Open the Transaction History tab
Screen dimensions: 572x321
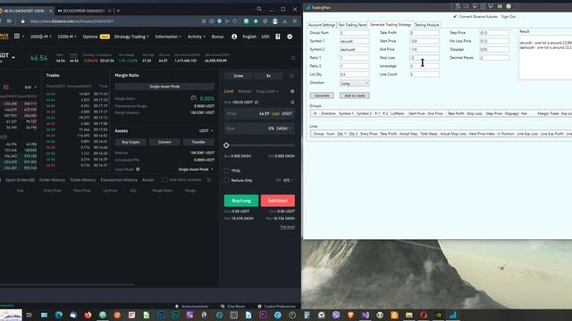click(x=119, y=180)
